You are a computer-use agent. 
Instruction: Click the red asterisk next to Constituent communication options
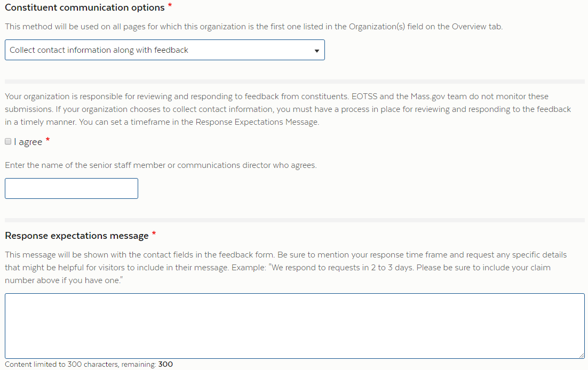(170, 5)
